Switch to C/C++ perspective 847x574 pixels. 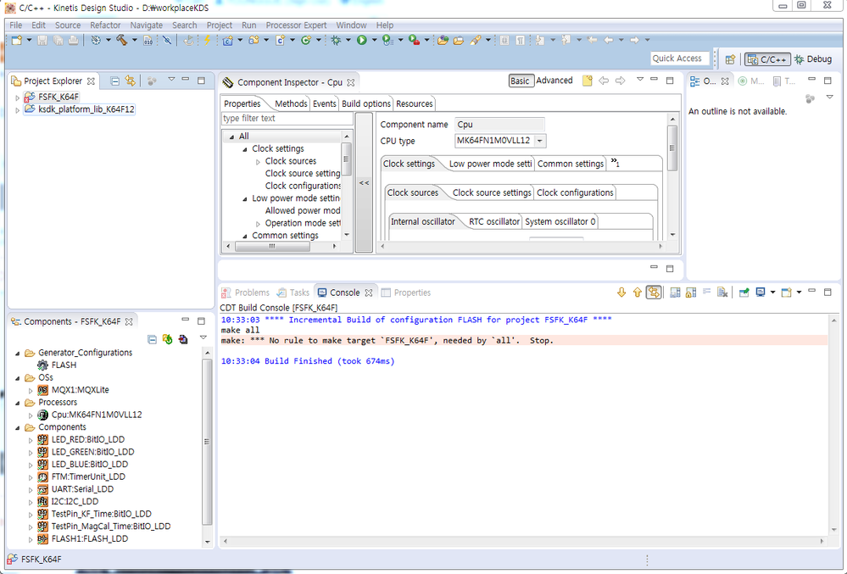767,59
